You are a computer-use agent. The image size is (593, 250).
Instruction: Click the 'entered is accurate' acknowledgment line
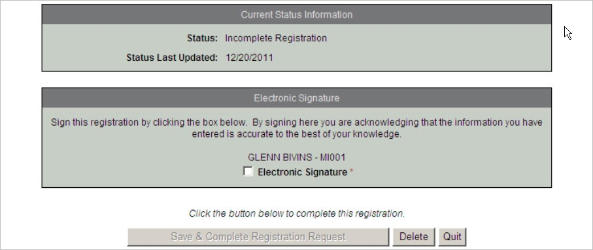coord(297,134)
